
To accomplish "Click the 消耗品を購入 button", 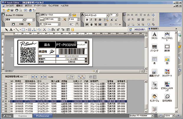I will click(x=137, y=30).
